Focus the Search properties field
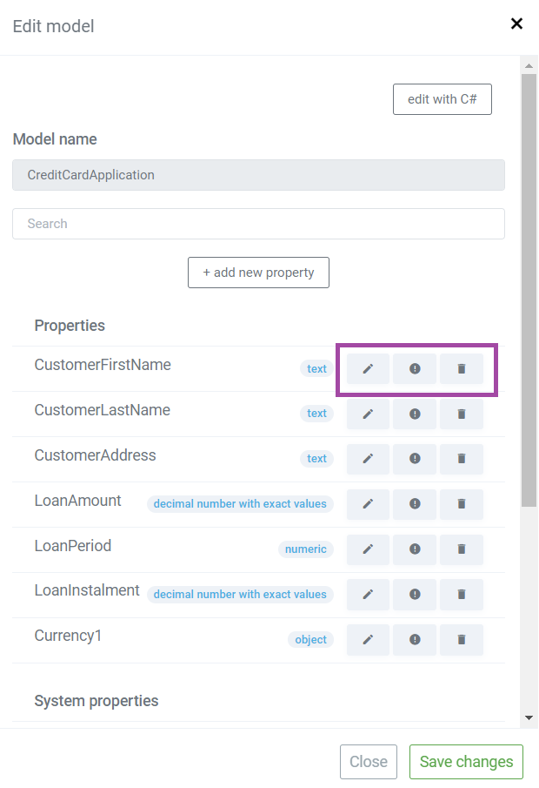539x788 pixels. click(258, 224)
